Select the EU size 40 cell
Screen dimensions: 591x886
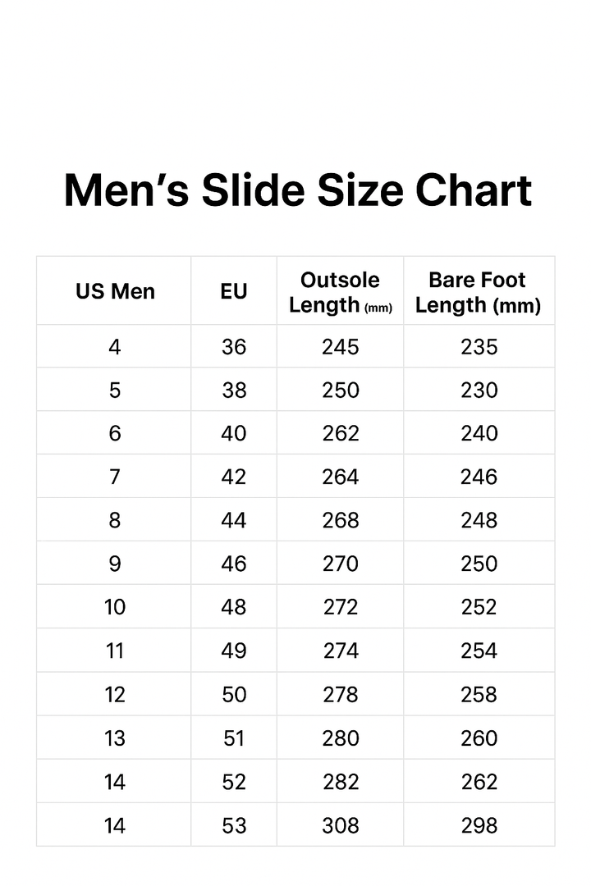tap(234, 433)
